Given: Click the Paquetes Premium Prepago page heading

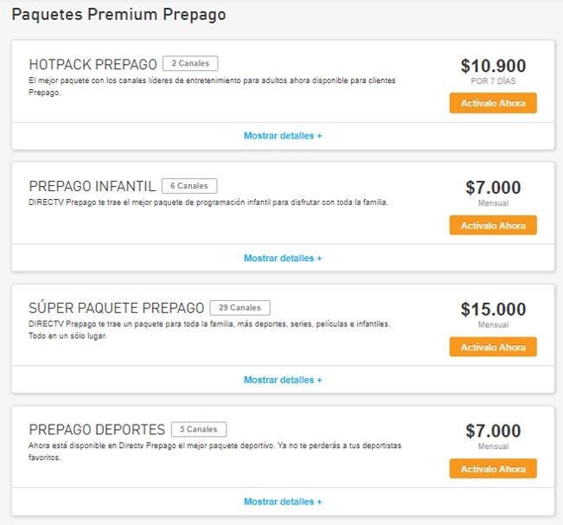Looking at the screenshot, I should pyautogui.click(x=118, y=15).
